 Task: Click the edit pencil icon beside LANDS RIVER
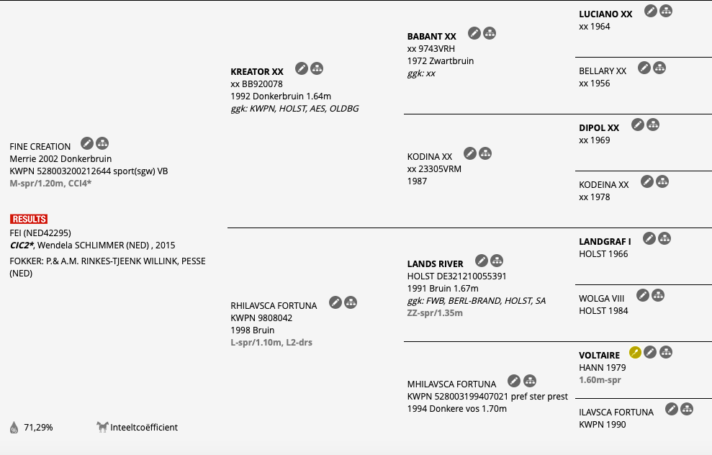(x=482, y=261)
